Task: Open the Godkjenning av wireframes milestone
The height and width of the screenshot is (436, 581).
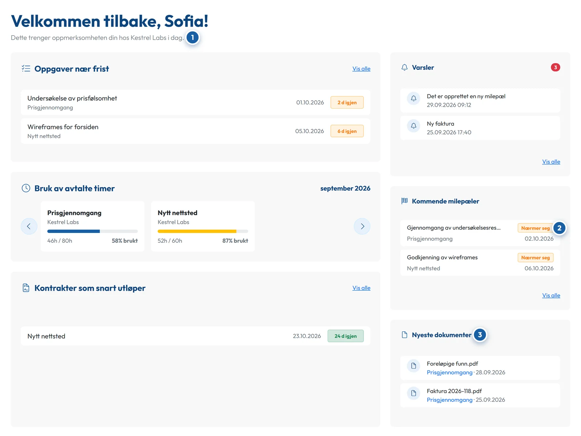Action: (480, 263)
